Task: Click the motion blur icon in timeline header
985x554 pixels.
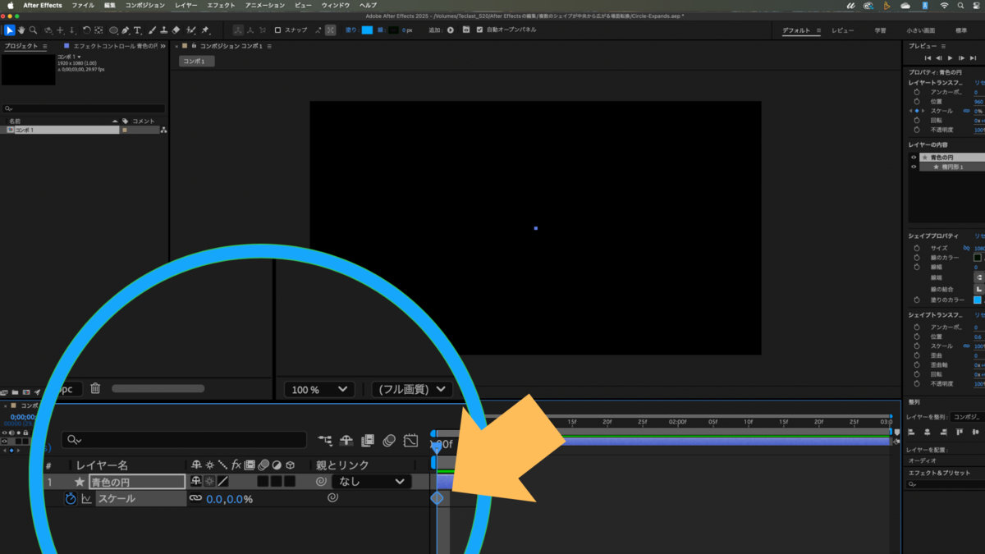Action: 389,441
